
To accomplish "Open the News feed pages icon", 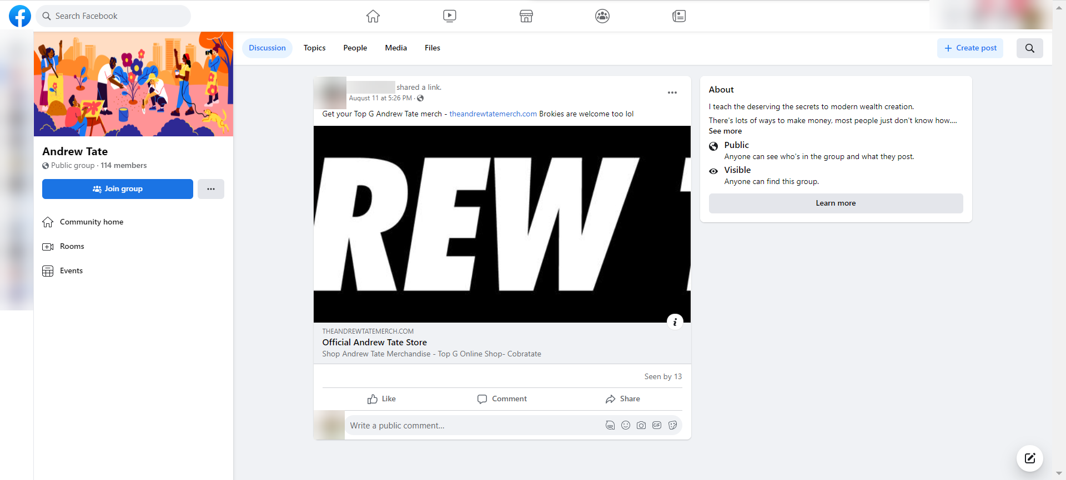I will [679, 16].
